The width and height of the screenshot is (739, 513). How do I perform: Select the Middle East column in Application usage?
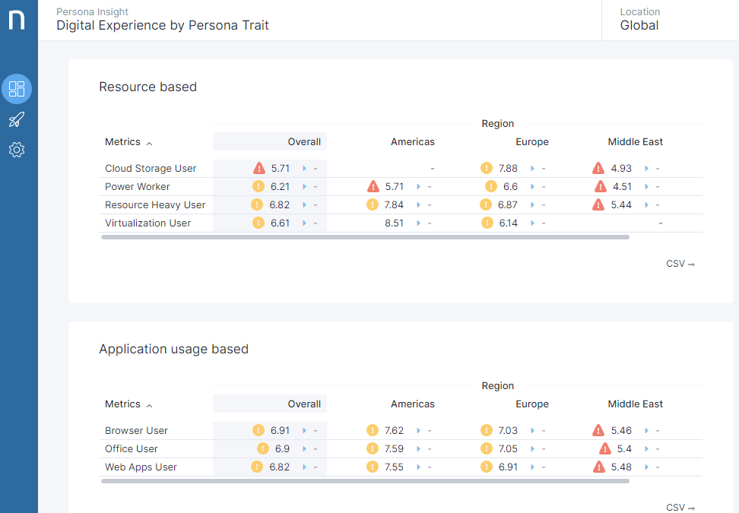click(635, 404)
